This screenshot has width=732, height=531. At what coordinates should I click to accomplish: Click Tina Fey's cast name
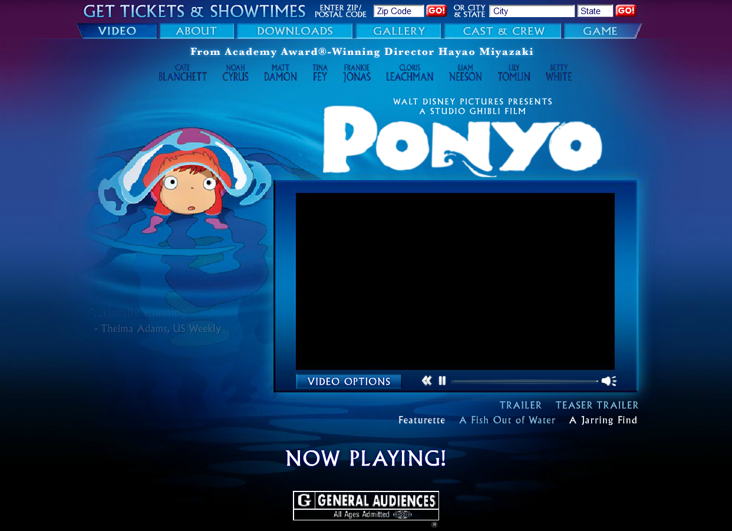[x=320, y=73]
